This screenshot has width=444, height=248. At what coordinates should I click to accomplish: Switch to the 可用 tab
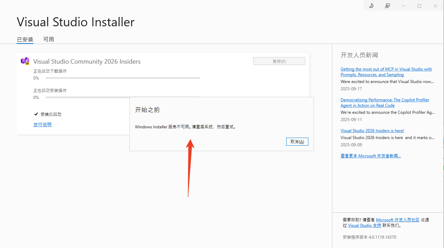click(49, 39)
